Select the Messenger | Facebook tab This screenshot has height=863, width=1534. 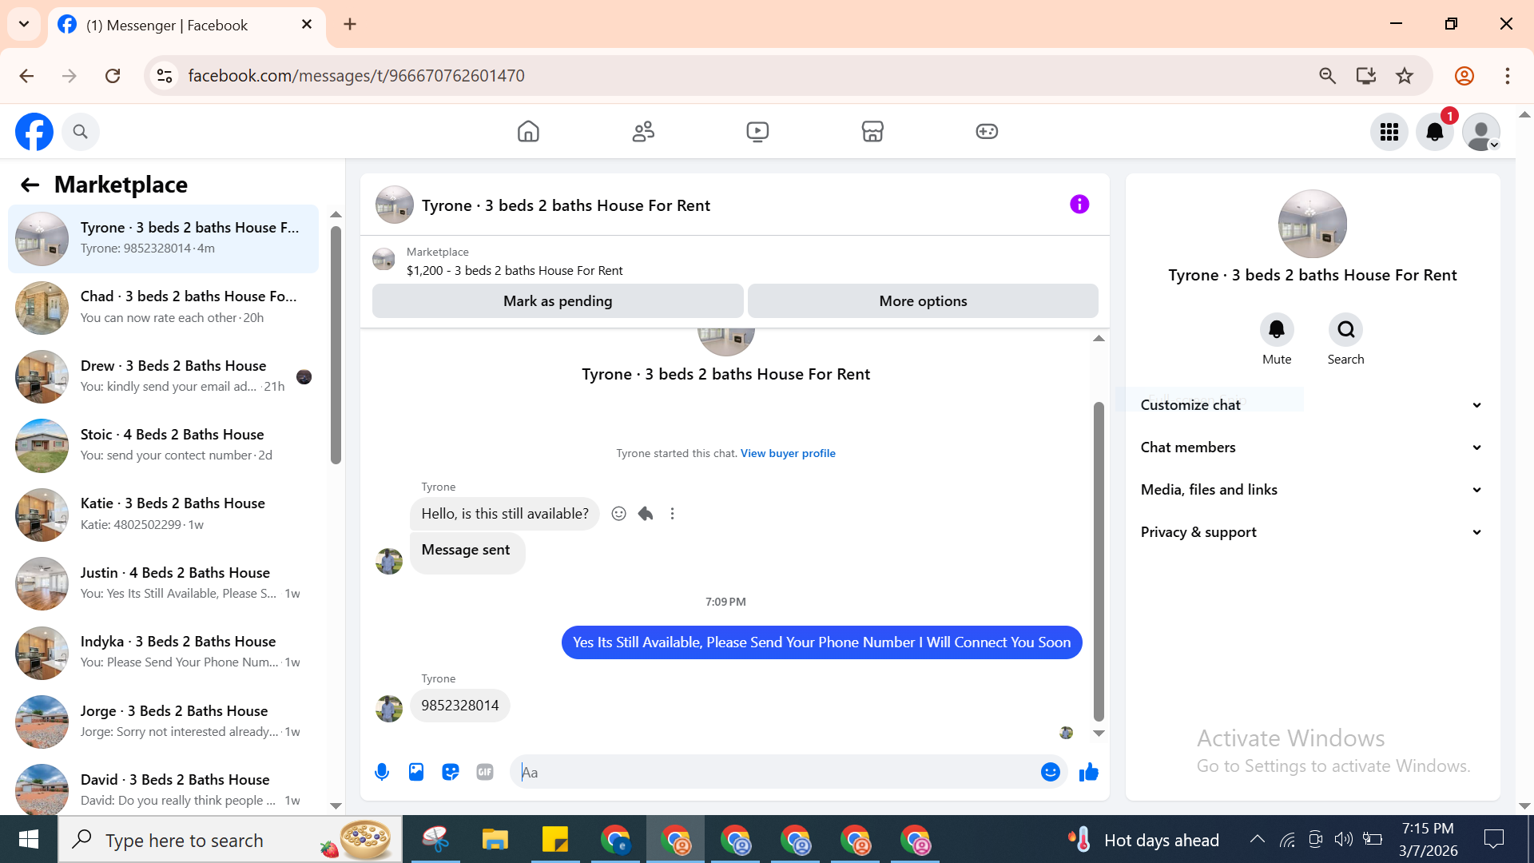tap(187, 25)
